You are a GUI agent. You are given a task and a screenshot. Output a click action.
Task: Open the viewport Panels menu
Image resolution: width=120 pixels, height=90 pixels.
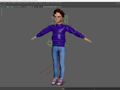[4, 5]
